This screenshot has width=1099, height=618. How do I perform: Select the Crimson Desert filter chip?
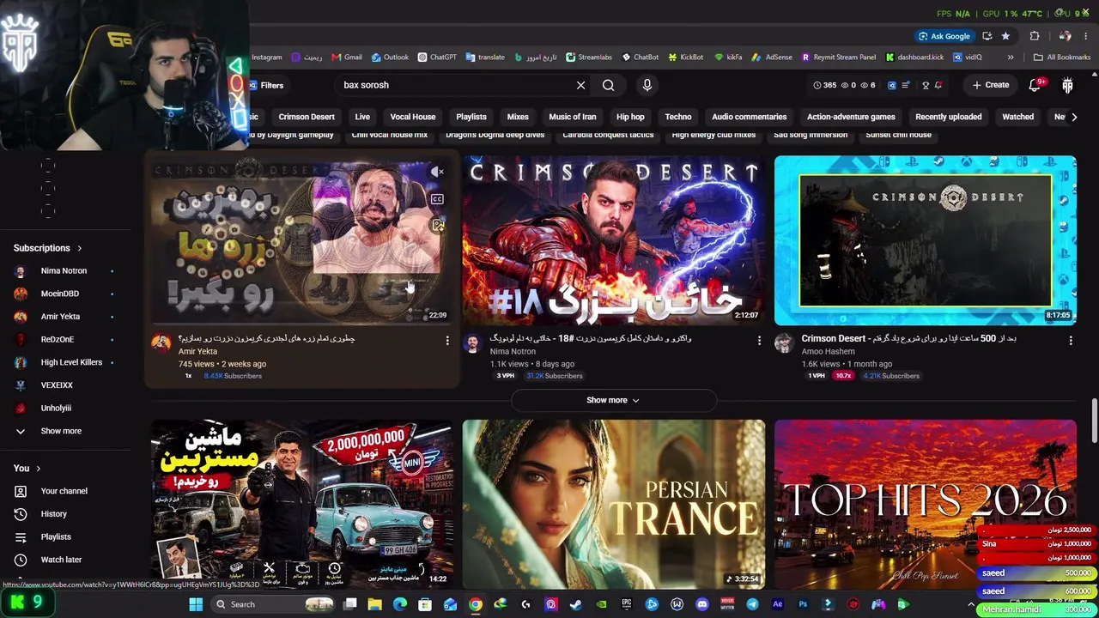click(307, 117)
